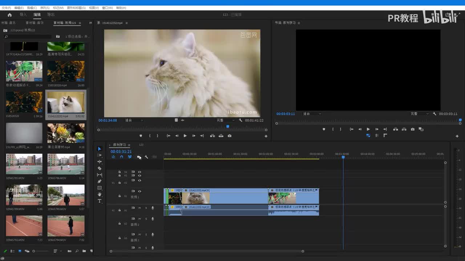Choose the Type (T) tool
Screen dimensions: 465x261
pyautogui.click(x=100, y=201)
